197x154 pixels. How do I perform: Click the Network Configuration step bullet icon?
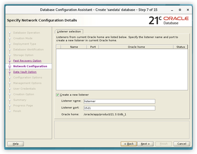point(10,66)
